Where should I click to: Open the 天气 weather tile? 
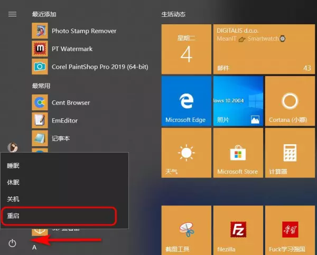[186, 153]
